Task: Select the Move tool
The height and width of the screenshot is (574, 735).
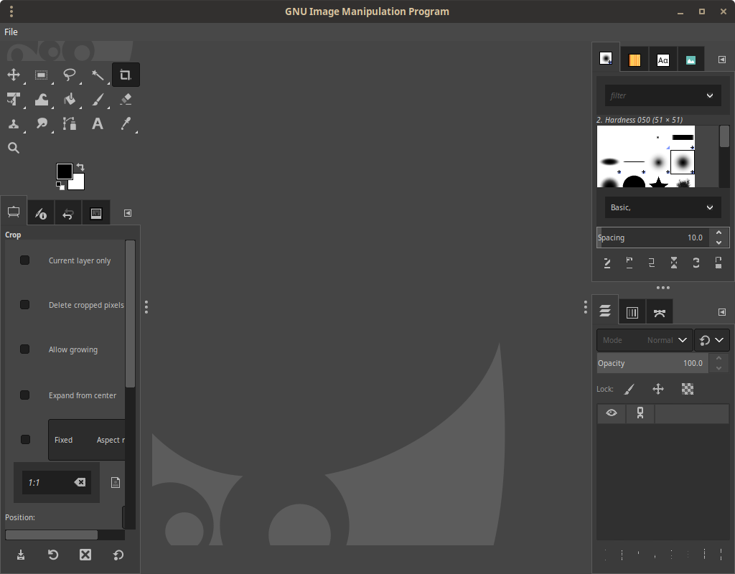Action: (14, 75)
